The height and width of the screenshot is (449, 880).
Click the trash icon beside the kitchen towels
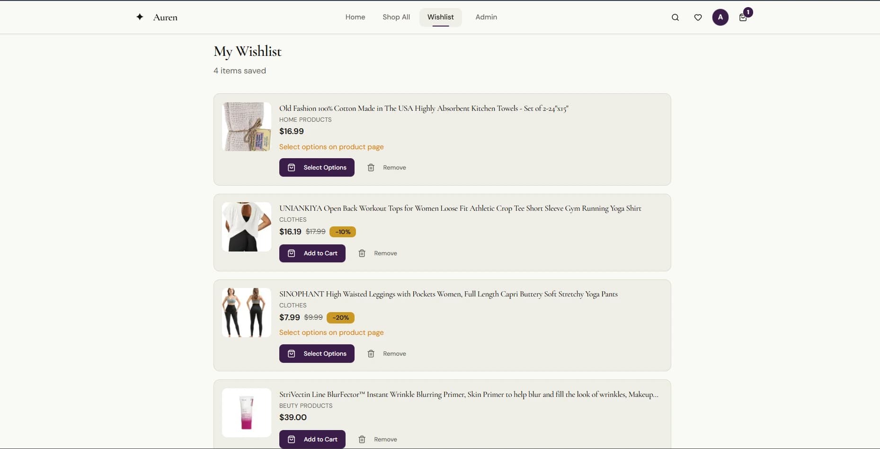371,167
